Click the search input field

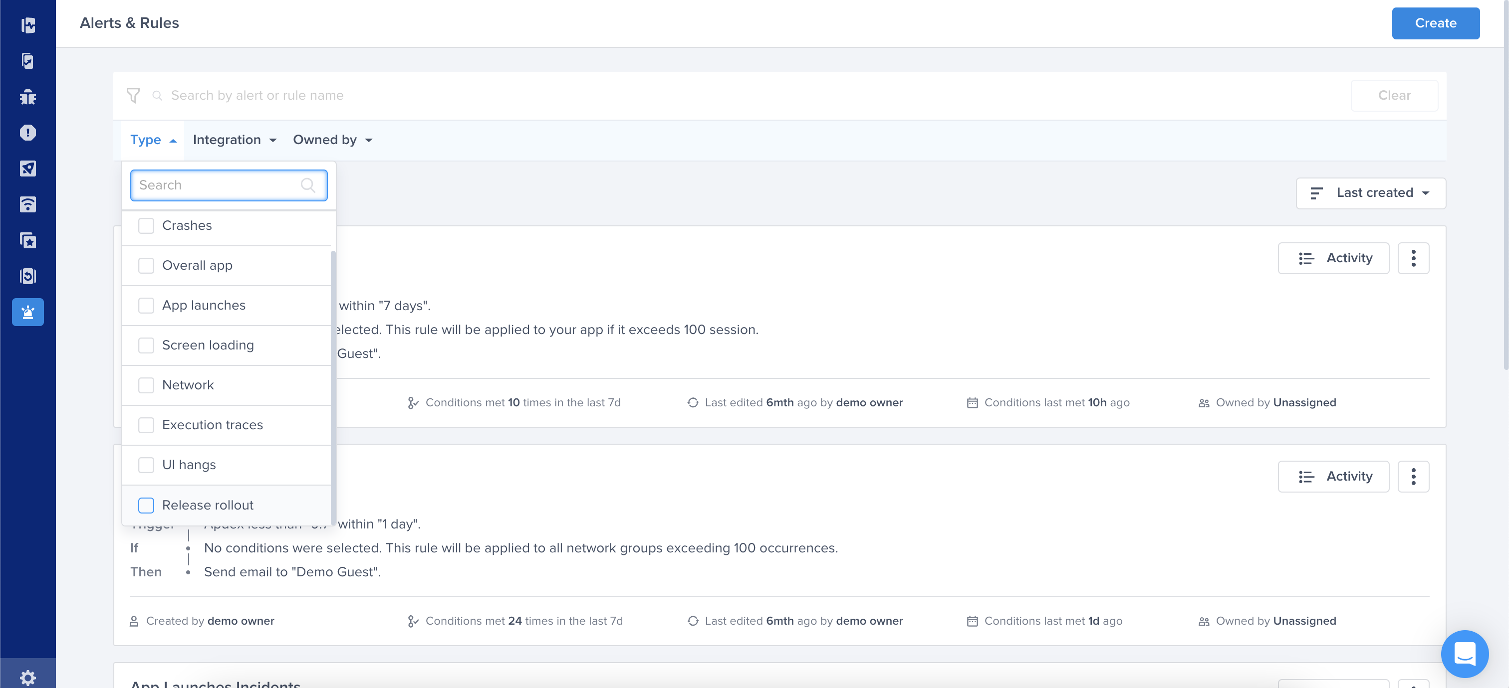(228, 184)
